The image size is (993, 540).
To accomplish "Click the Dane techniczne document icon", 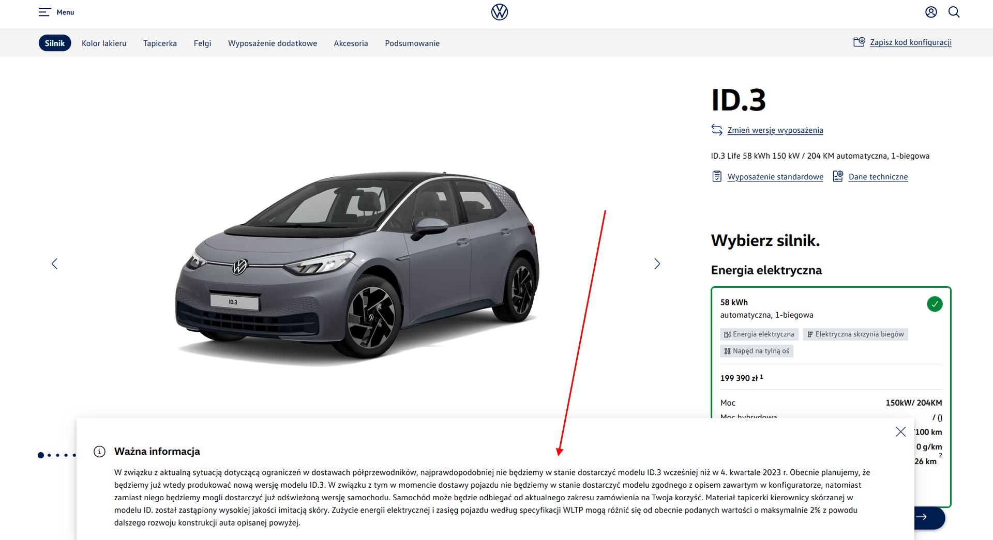I will tap(838, 176).
